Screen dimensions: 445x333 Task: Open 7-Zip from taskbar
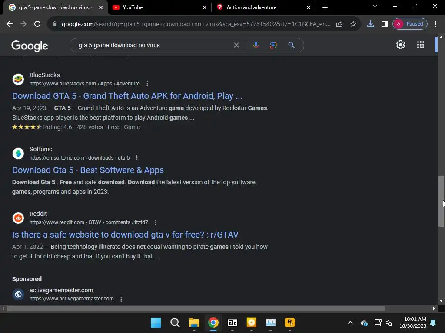click(232, 323)
